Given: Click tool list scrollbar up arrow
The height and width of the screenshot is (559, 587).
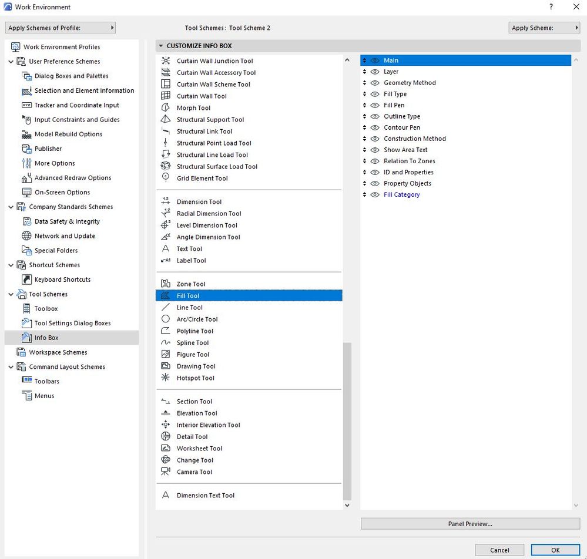Looking at the screenshot, I should (347, 60).
